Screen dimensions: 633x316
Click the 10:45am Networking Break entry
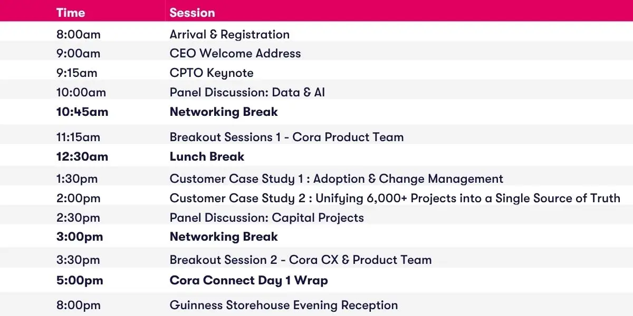click(x=224, y=112)
